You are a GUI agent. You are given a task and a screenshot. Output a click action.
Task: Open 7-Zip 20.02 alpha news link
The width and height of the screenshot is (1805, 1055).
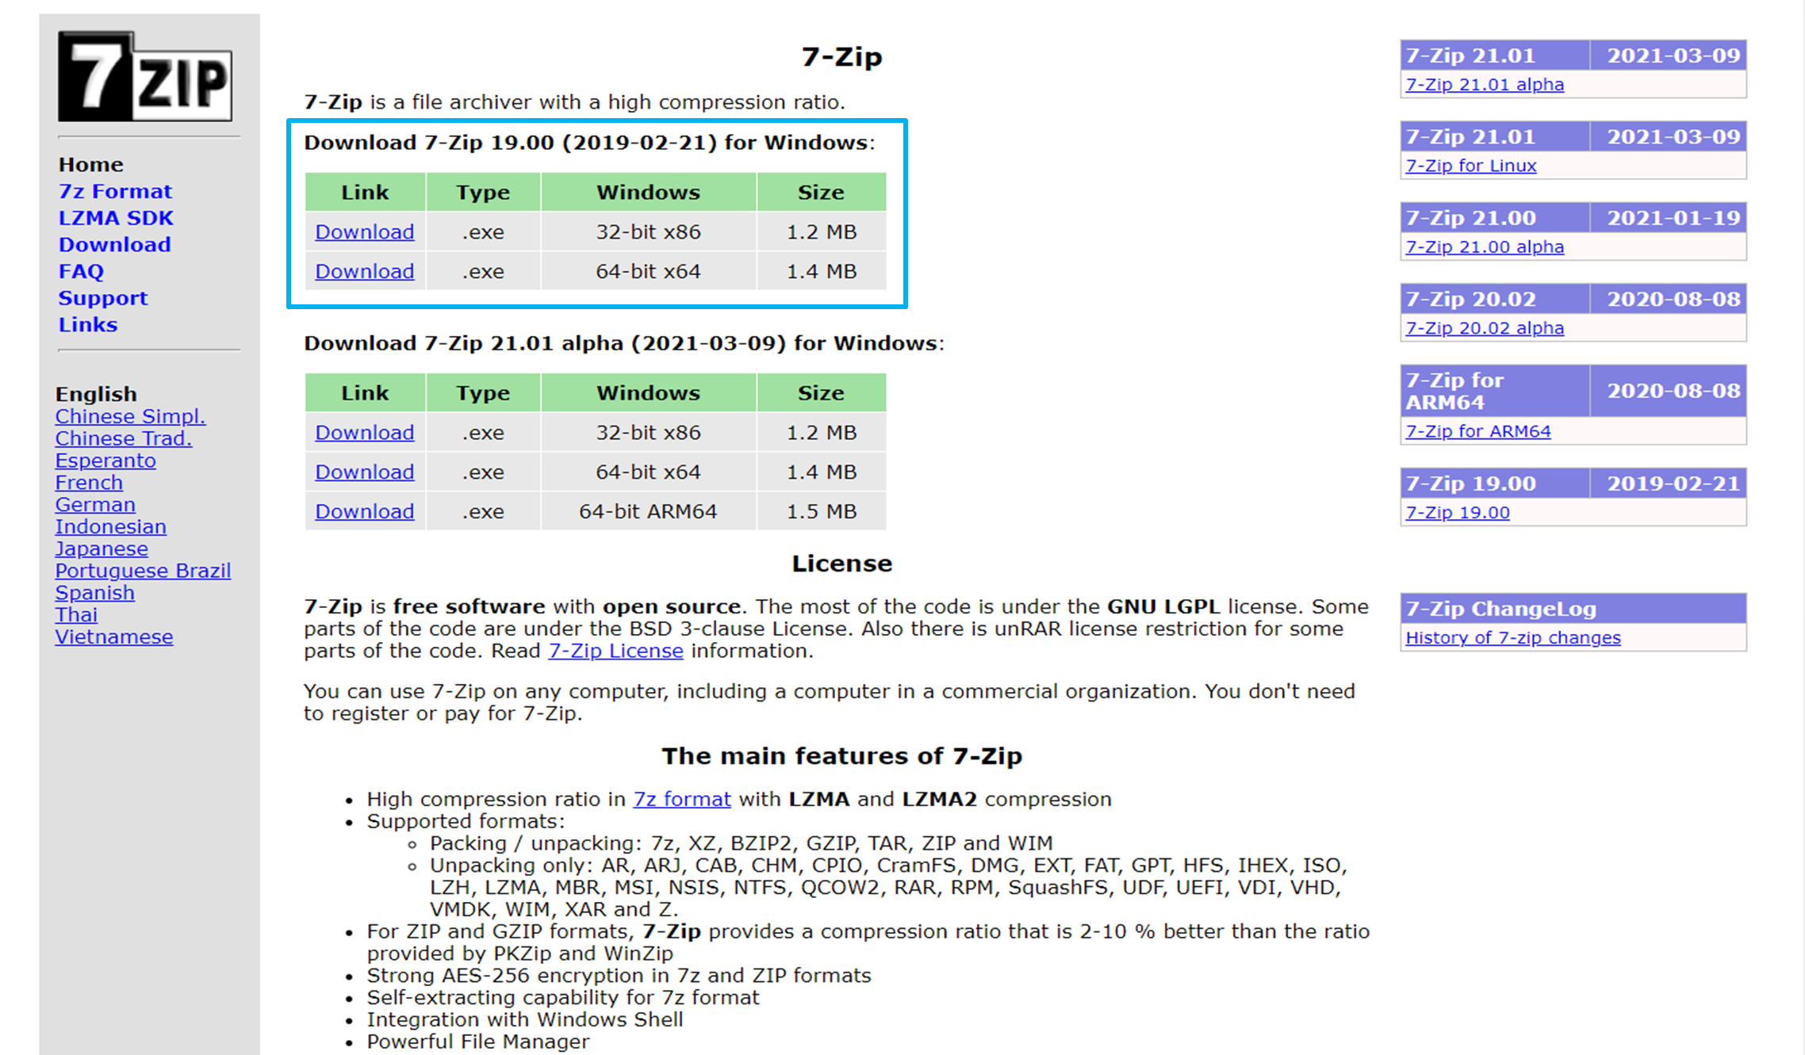tap(1484, 327)
